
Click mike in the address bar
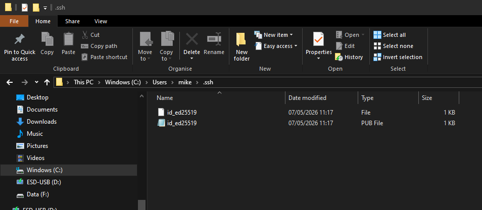[x=185, y=82]
